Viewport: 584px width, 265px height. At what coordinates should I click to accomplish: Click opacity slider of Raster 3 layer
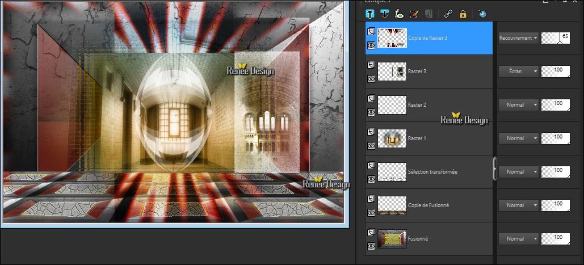tap(555, 71)
